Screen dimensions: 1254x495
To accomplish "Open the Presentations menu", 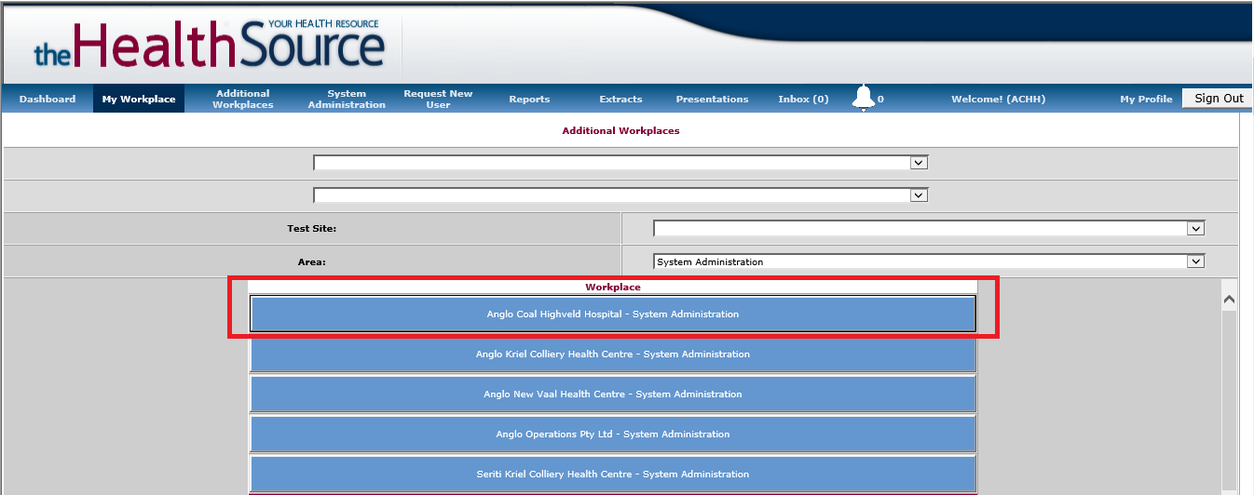I will 712,99.
